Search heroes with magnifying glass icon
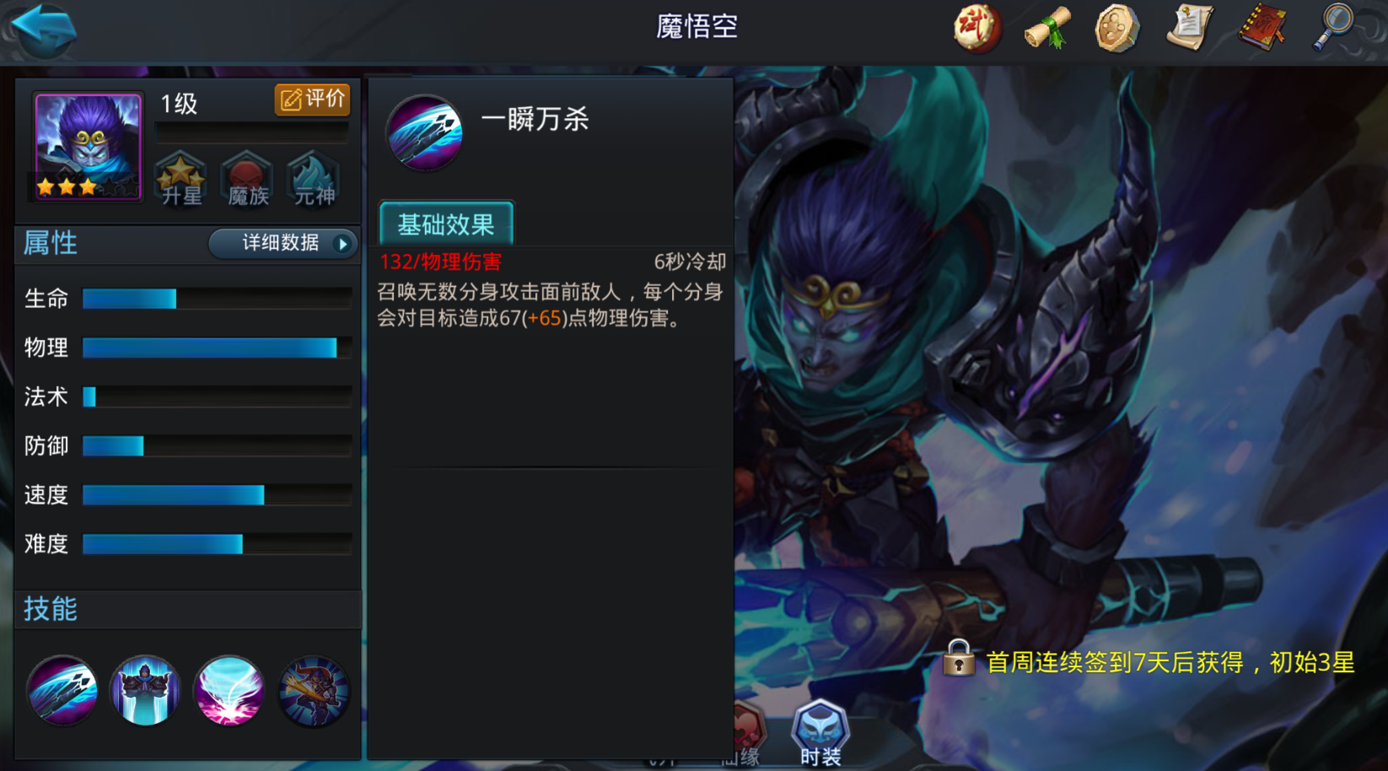This screenshot has width=1388, height=771. (1334, 28)
